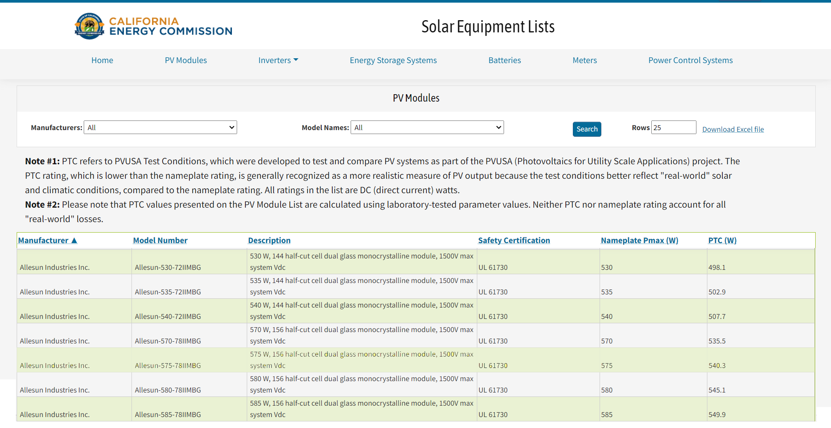Viewport: 831px width, 428px height.
Task: Click the California Energy Commission title text
Action: 171,26
